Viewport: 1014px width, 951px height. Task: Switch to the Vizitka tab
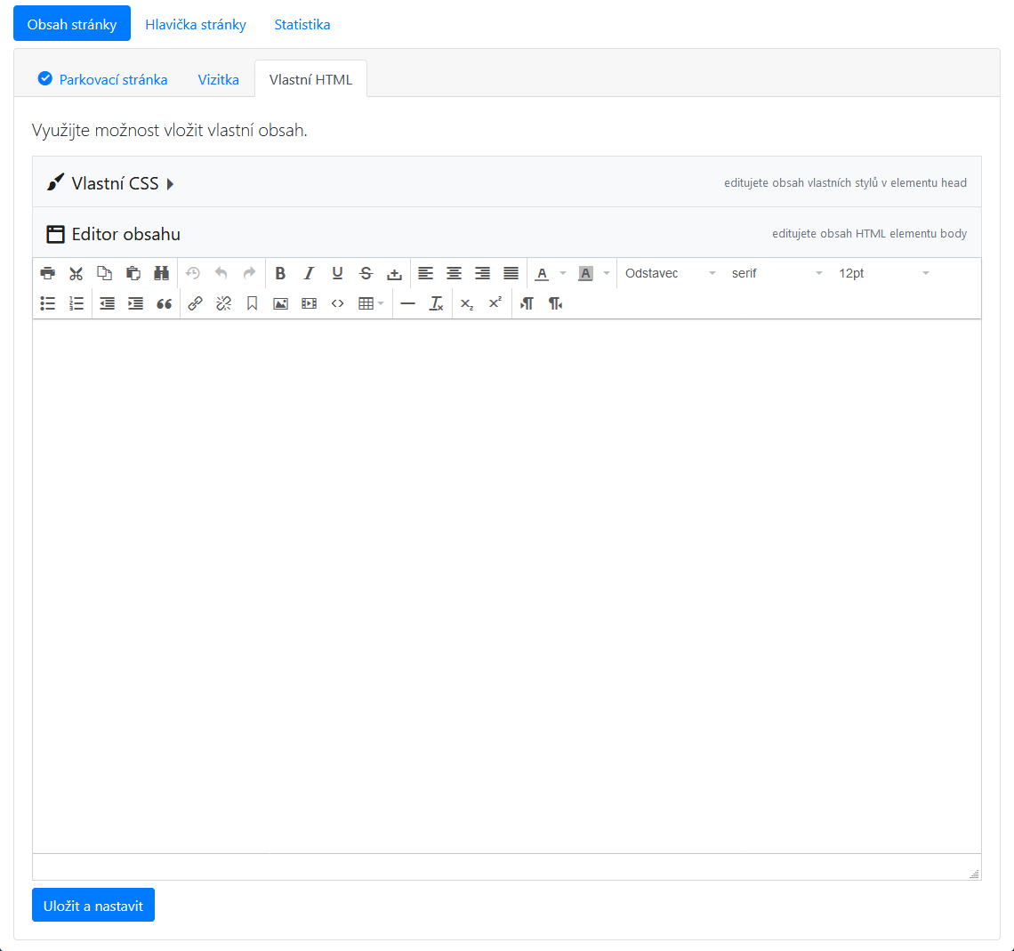pyautogui.click(x=219, y=79)
